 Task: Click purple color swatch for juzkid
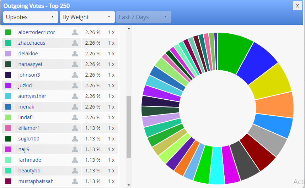point(8,85)
